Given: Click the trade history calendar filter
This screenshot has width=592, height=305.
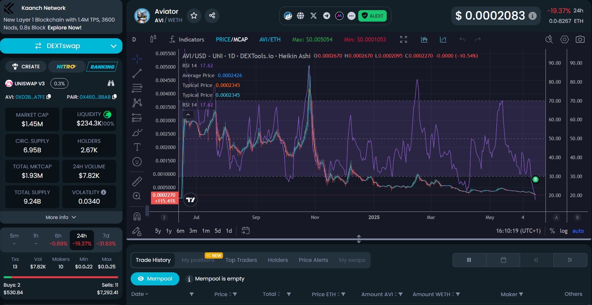Looking at the screenshot, I should (x=503, y=260).
